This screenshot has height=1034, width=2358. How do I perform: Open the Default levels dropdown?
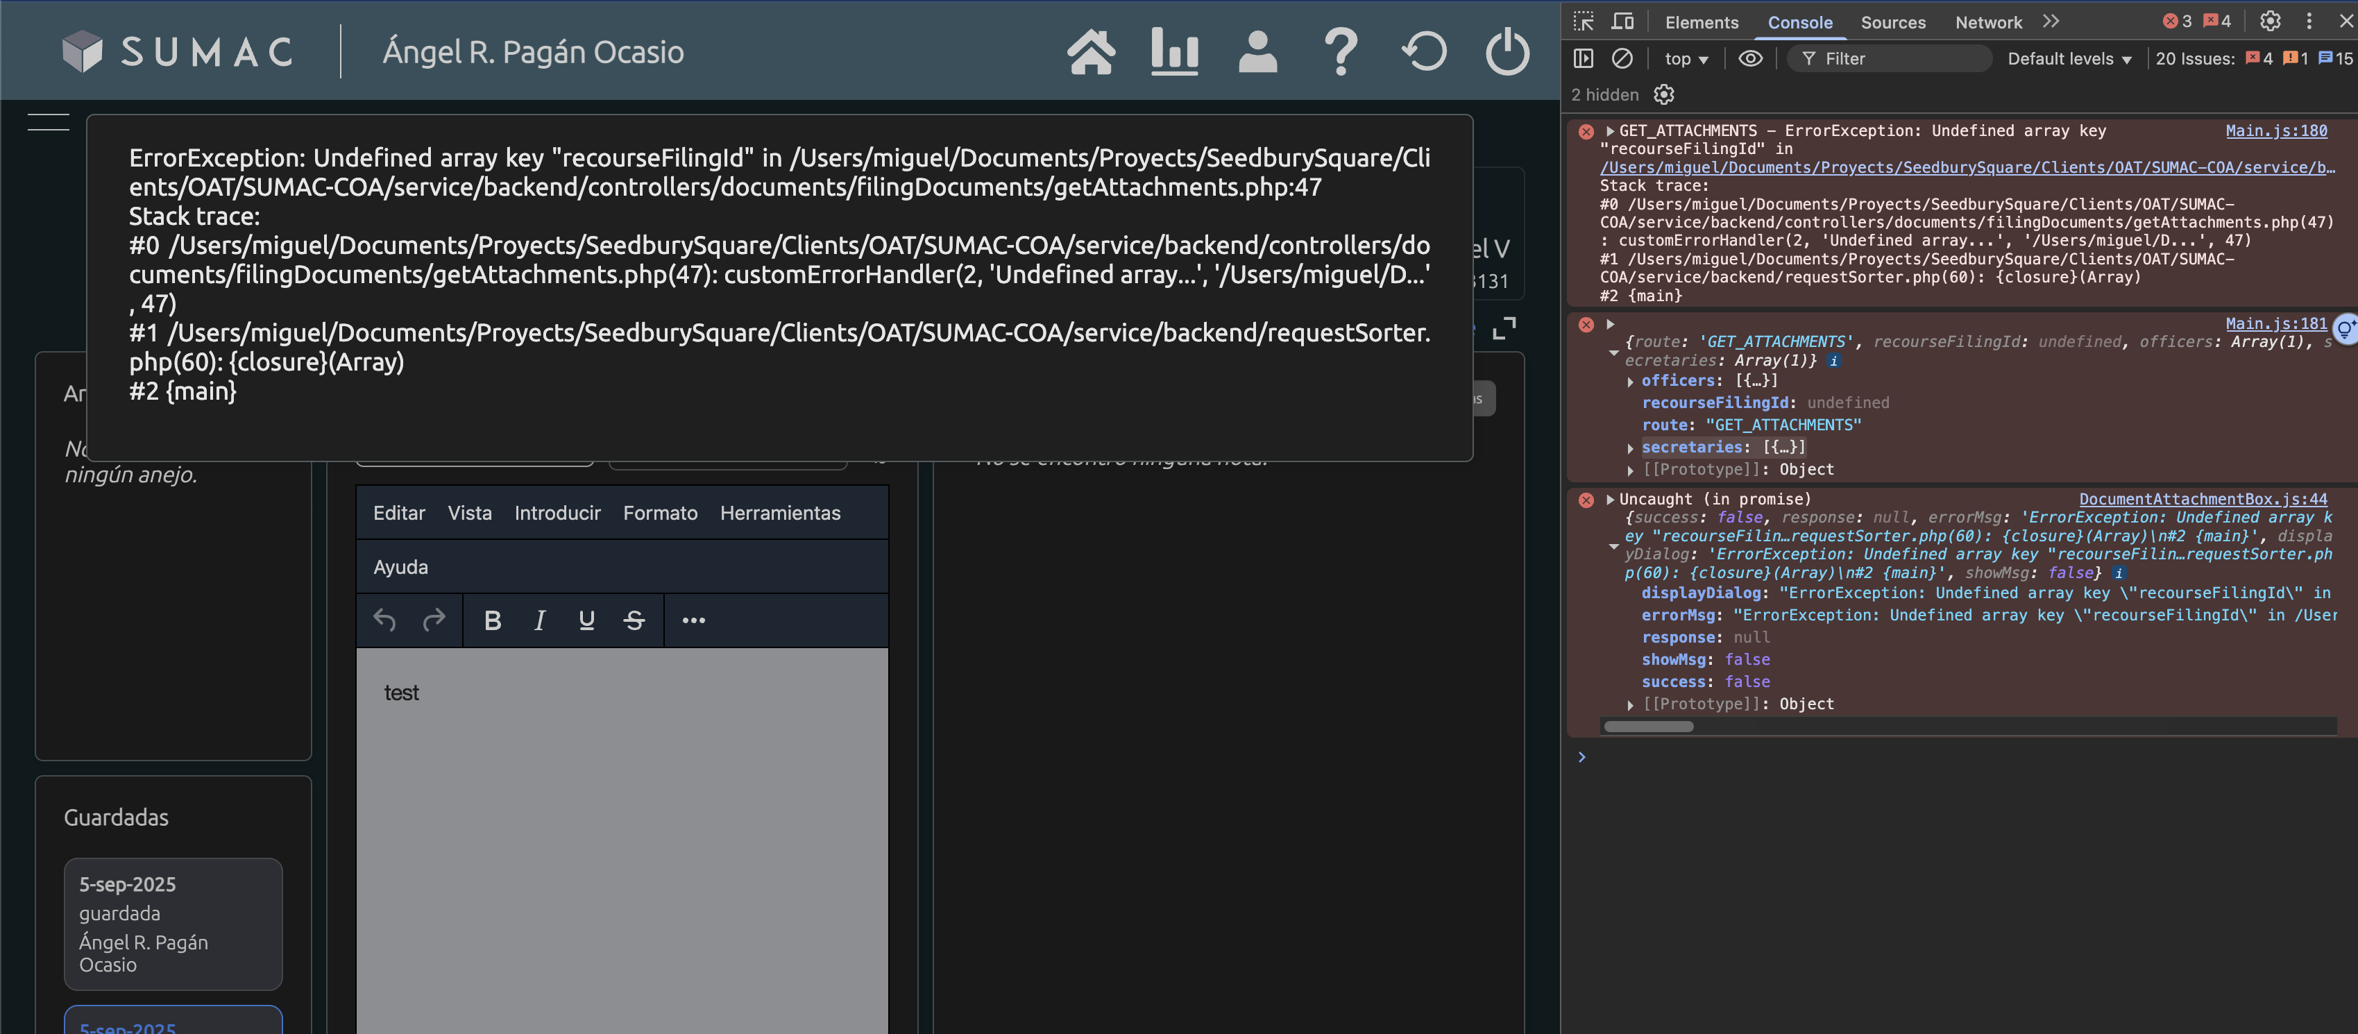tap(2069, 58)
